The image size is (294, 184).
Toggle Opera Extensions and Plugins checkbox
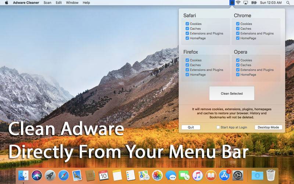point(238,70)
